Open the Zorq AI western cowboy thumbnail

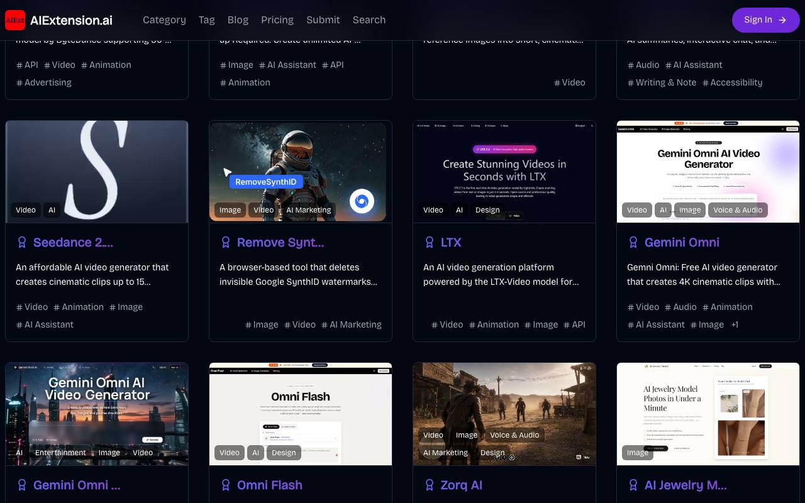point(504,414)
